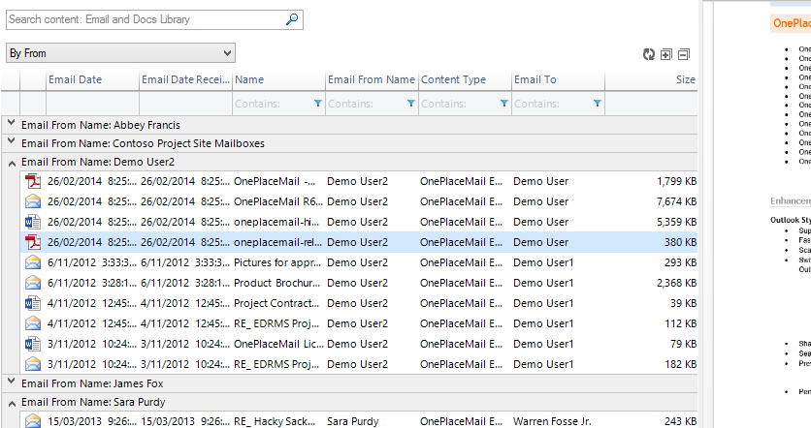Click the collapse all groups icon

tap(684, 54)
